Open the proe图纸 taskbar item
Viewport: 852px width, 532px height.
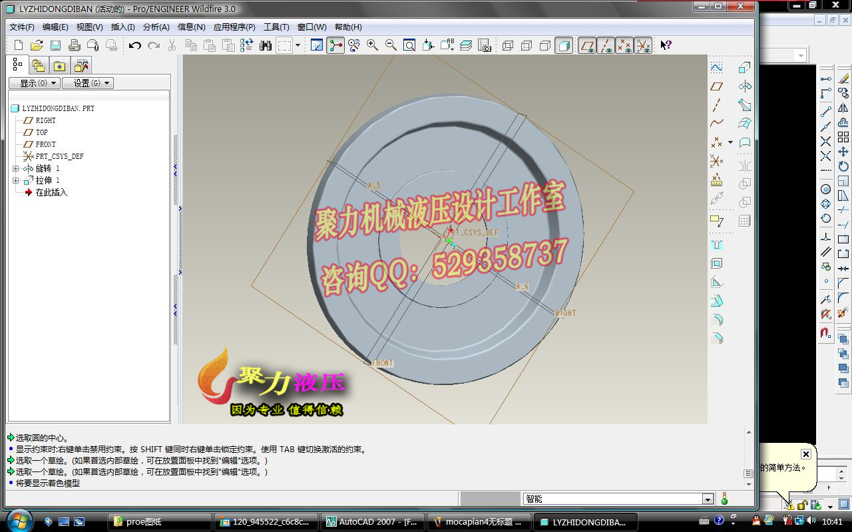click(x=160, y=522)
